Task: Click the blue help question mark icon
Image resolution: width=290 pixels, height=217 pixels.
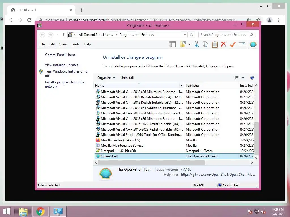Action: point(252,78)
